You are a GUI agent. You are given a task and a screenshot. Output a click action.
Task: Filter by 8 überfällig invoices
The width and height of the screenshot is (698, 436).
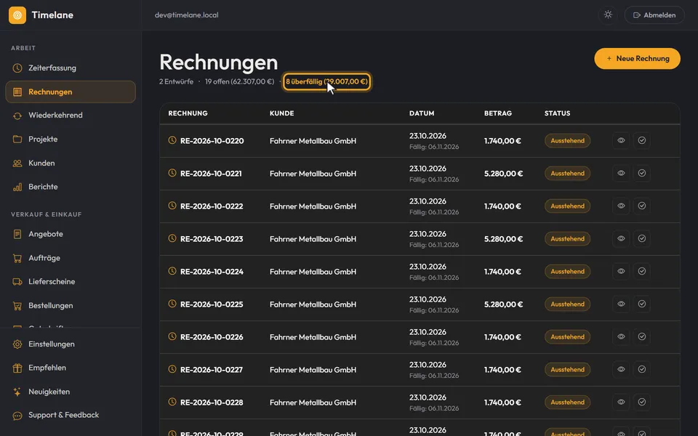(x=326, y=82)
